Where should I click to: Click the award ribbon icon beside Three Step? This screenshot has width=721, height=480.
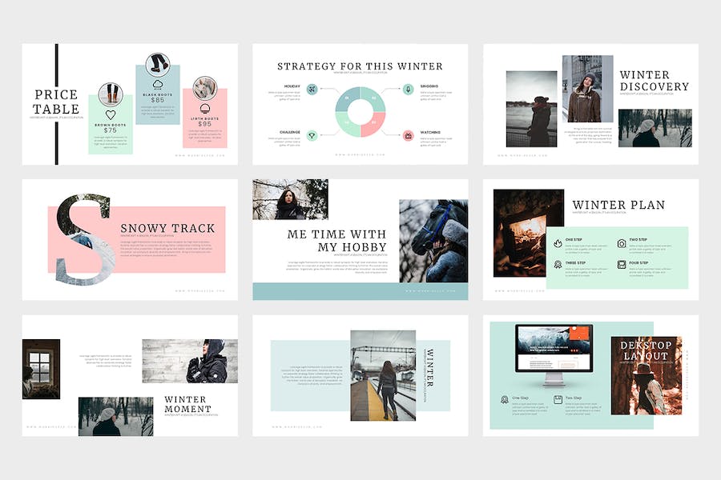coord(558,264)
